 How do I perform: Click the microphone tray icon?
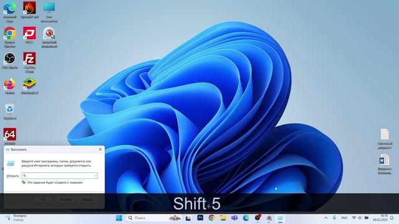tap(334, 218)
